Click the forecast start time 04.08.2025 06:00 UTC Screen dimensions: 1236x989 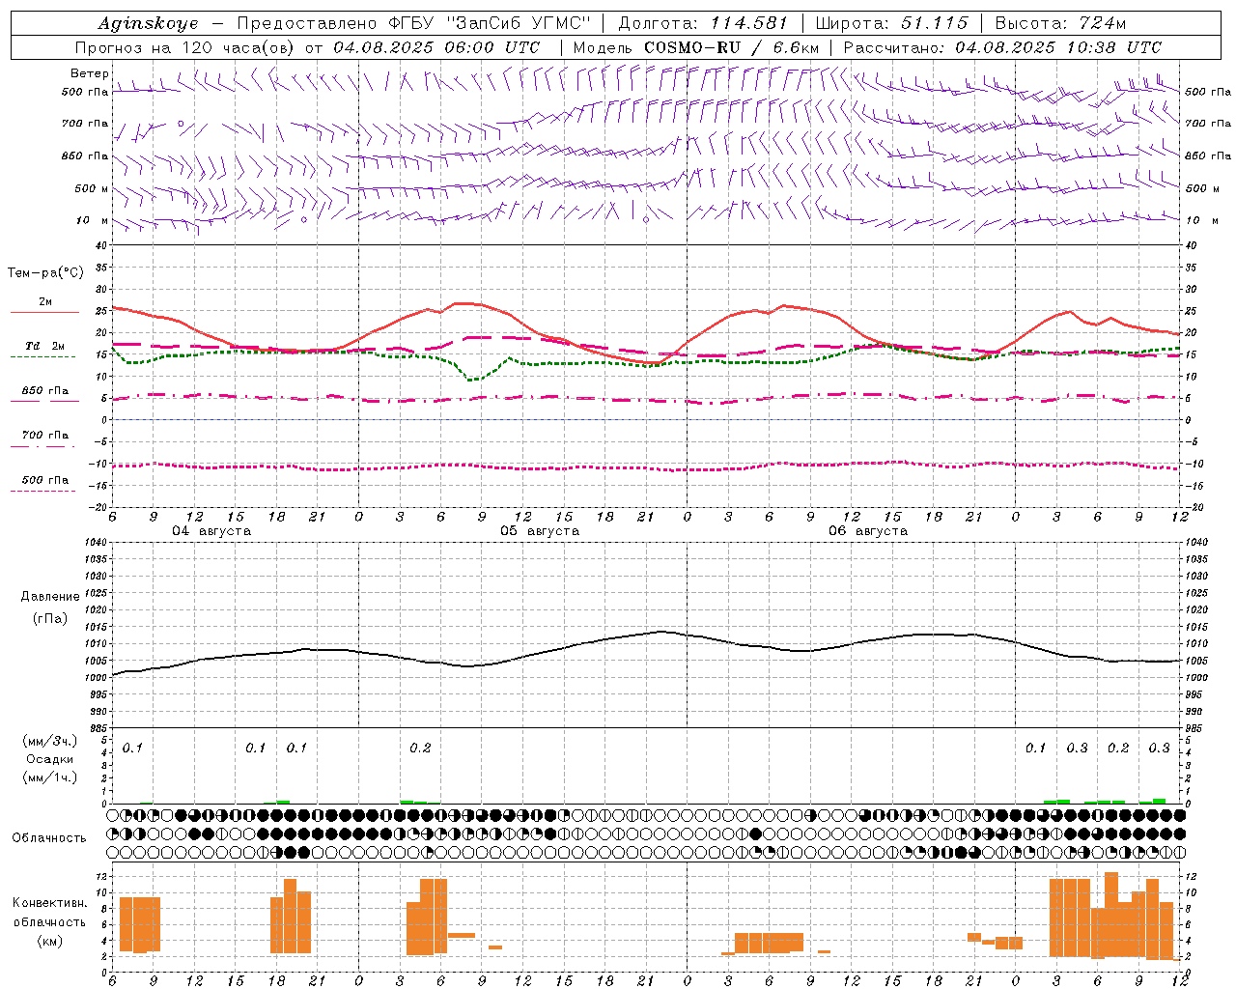(436, 47)
